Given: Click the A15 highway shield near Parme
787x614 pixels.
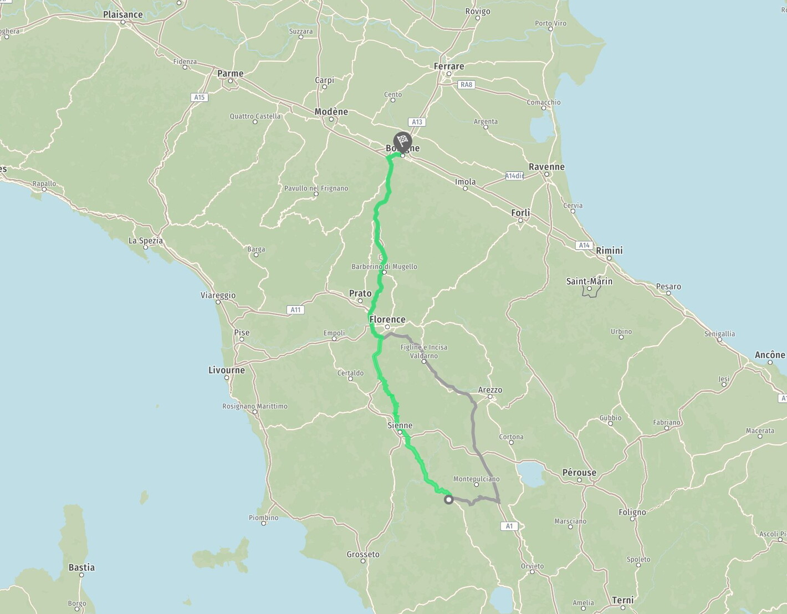Looking at the screenshot, I should tap(200, 97).
